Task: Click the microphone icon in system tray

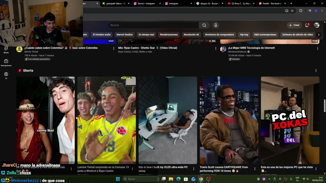Action: tap(291, 179)
